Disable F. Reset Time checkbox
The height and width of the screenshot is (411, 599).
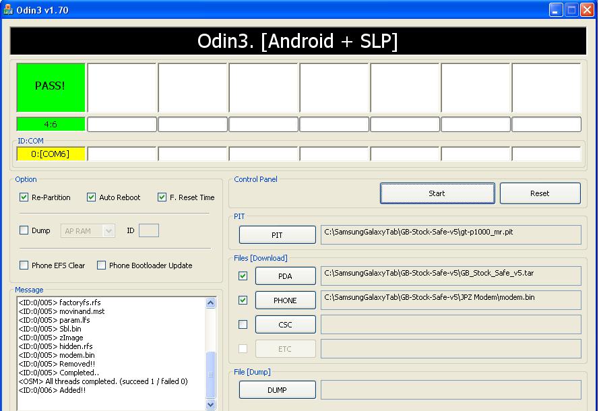tap(162, 197)
